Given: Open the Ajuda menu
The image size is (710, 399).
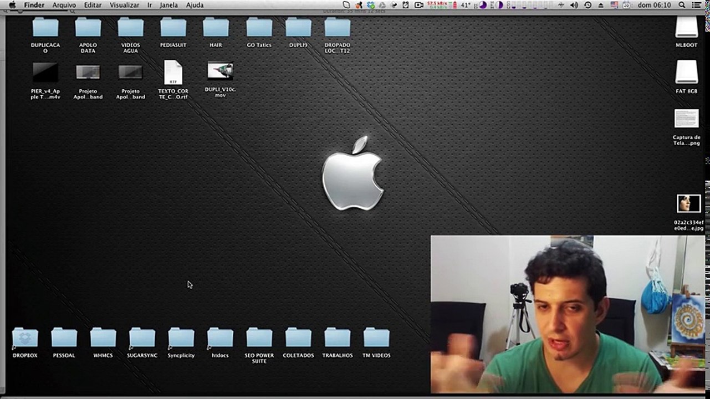Looking at the screenshot, I should point(195,5).
